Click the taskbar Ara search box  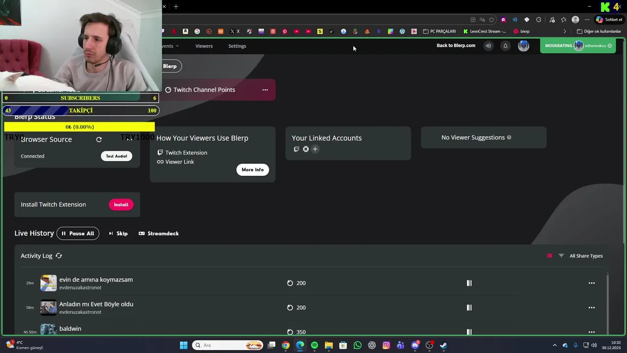point(228,345)
